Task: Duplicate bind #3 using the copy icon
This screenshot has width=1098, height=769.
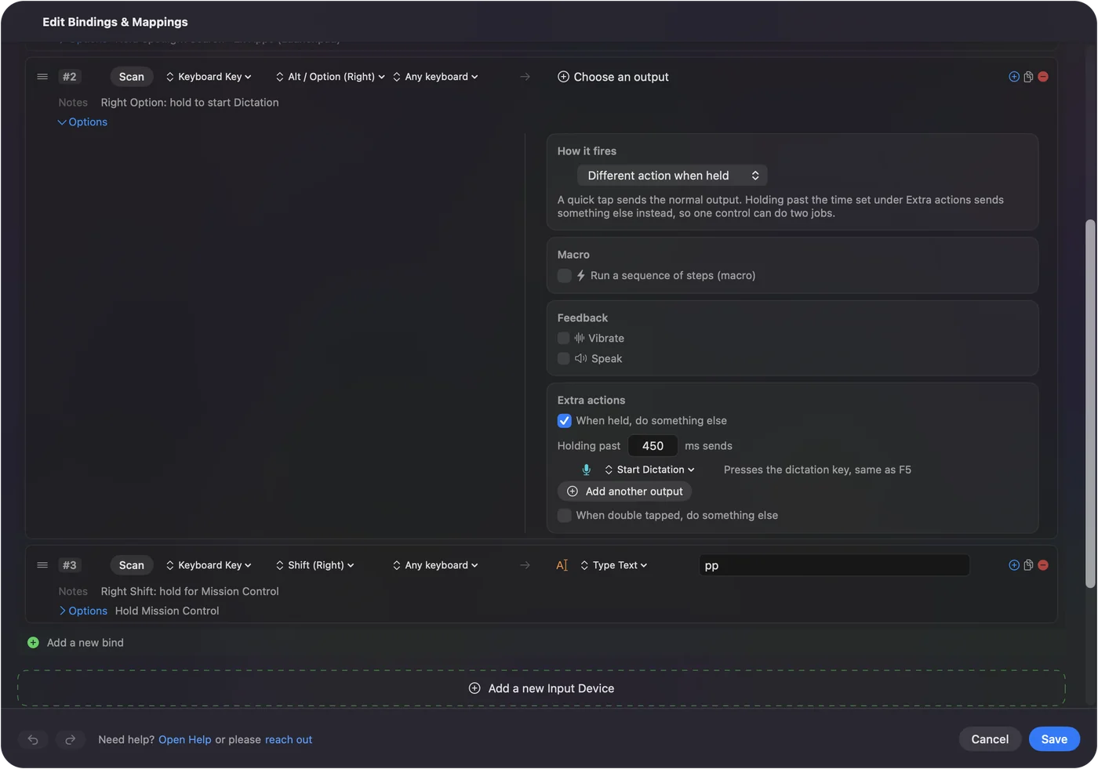Action: click(1028, 565)
